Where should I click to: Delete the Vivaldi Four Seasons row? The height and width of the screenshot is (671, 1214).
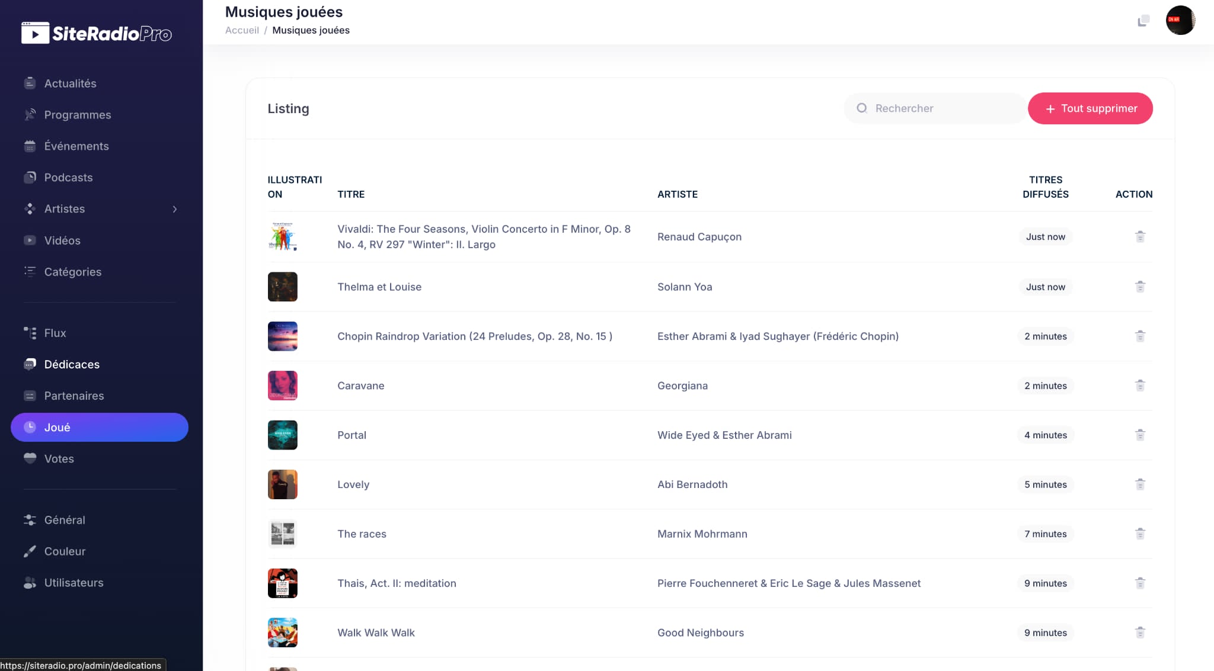click(1139, 237)
